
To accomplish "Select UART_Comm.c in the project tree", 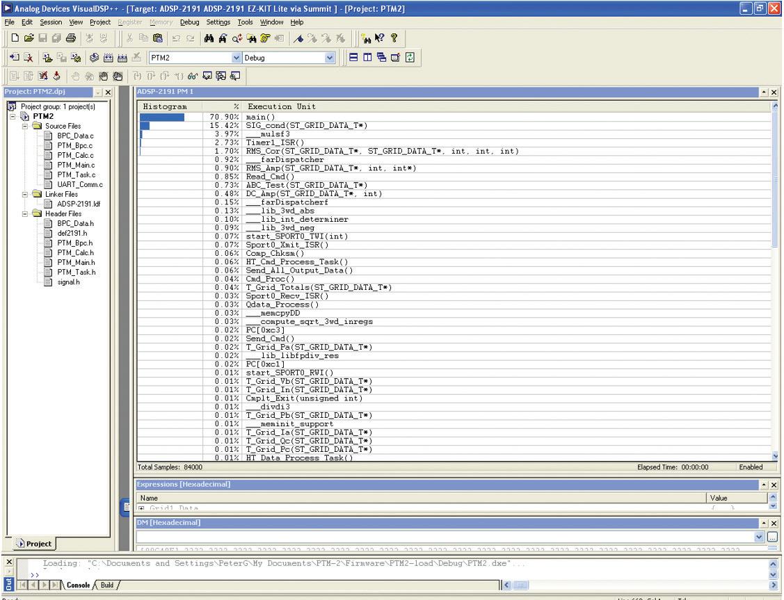I will click(x=79, y=184).
